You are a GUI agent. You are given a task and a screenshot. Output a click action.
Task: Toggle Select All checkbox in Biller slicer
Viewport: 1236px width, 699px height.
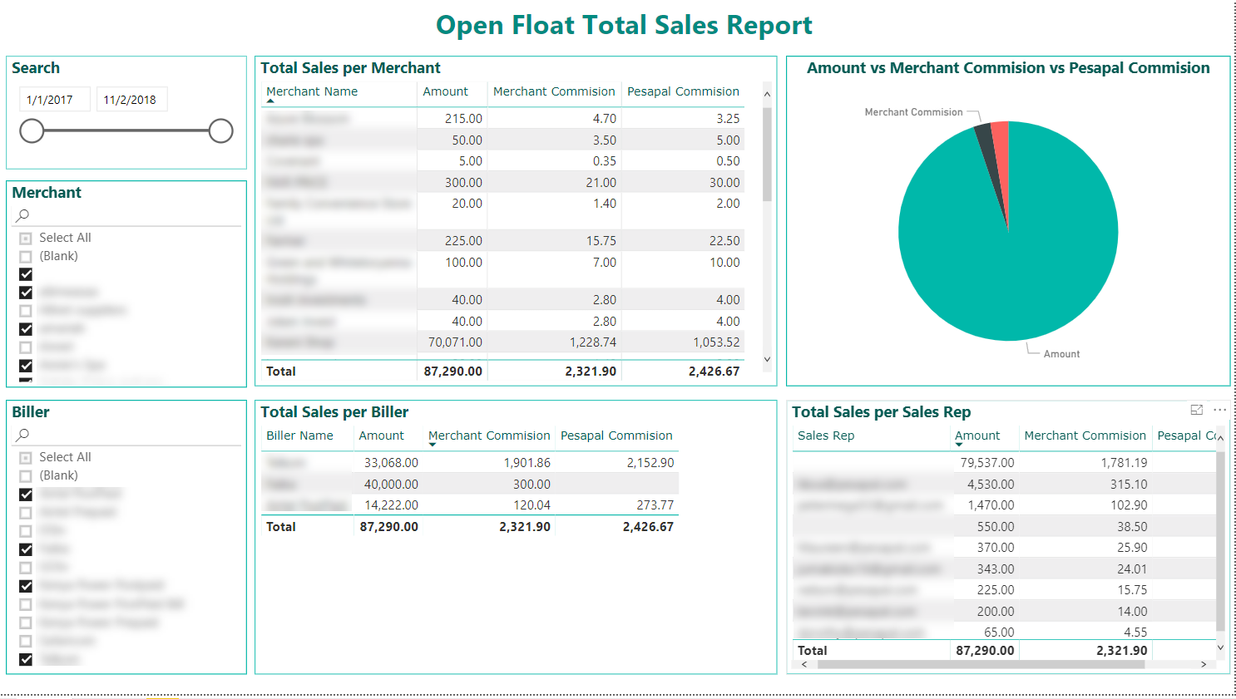(26, 458)
